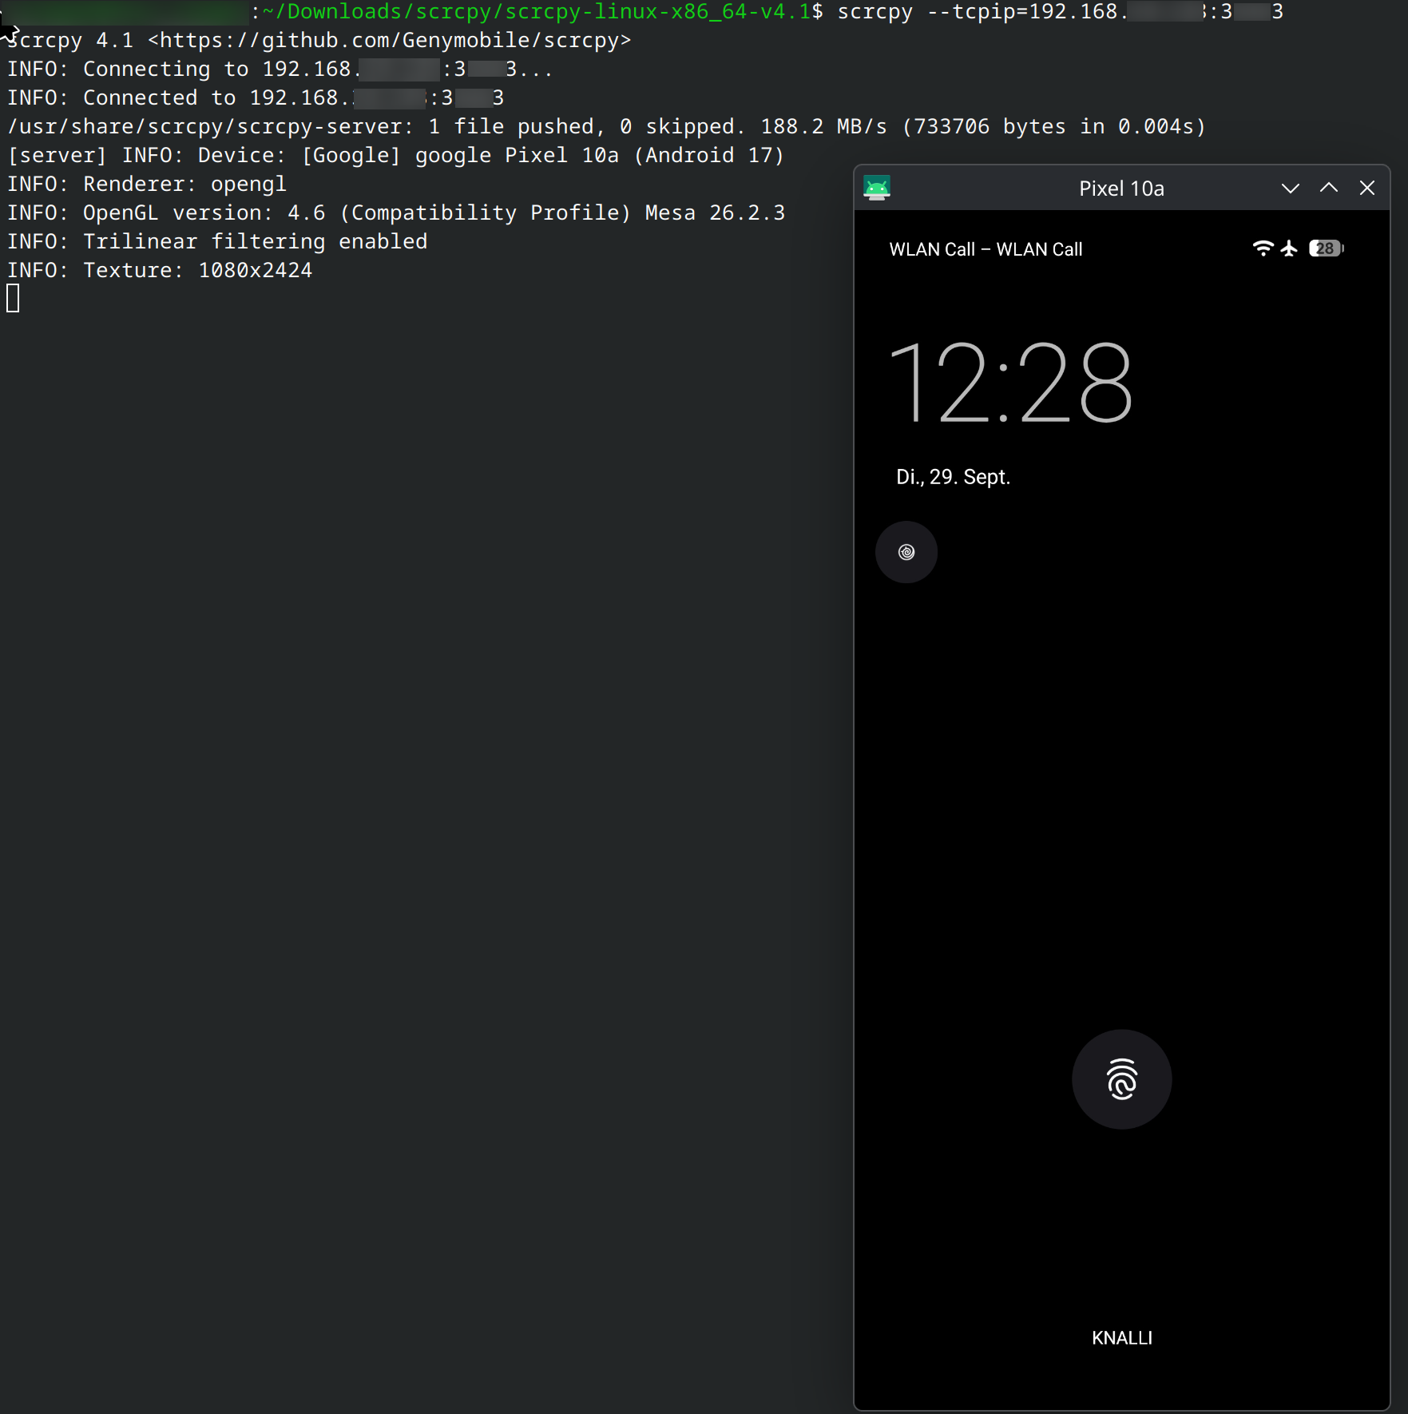Click the Renderer: opengl log line
The width and height of the screenshot is (1408, 1414).
(x=147, y=184)
